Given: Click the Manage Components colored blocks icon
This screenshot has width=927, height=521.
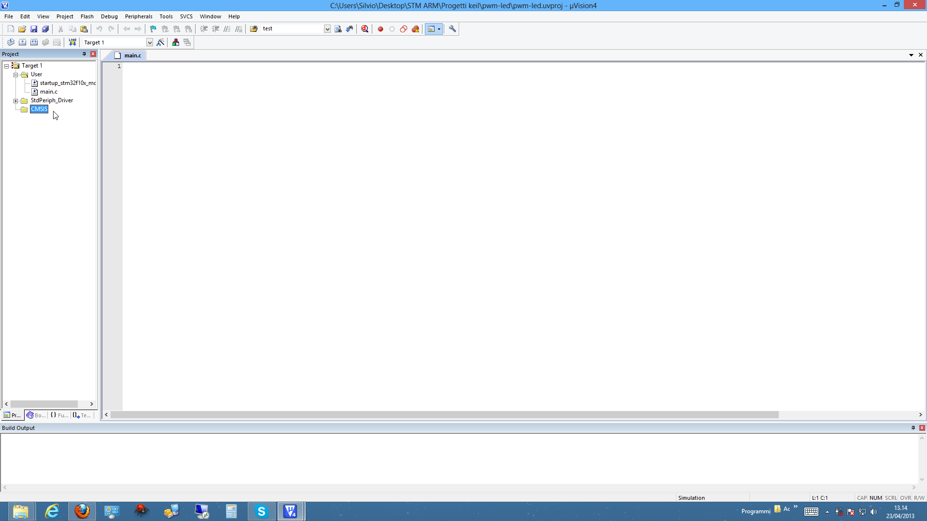Looking at the screenshot, I should 176,42.
